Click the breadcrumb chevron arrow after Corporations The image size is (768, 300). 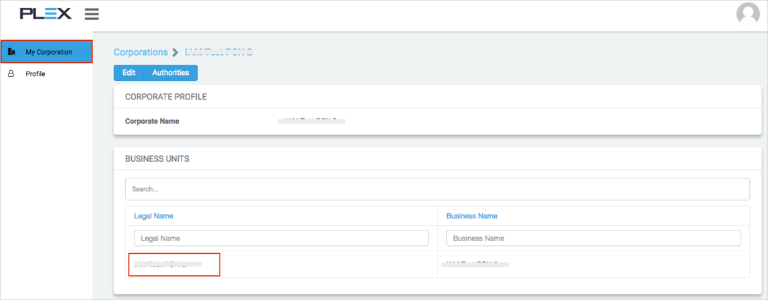point(175,52)
